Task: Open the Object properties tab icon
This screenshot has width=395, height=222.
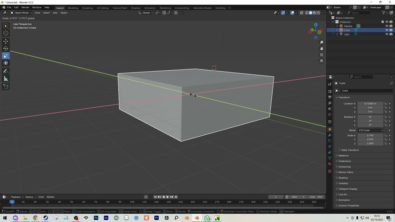Action: (330, 129)
